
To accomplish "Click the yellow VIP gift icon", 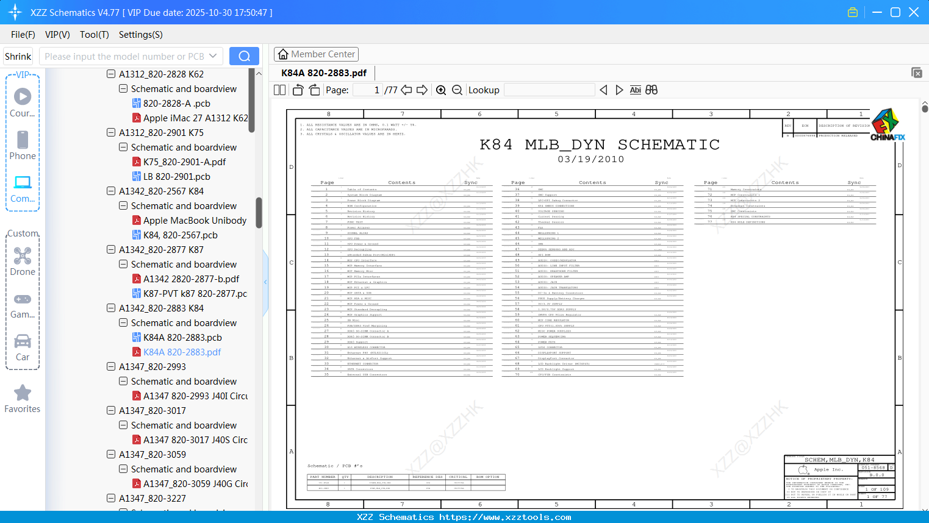I will point(853,12).
